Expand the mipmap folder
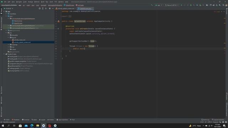This screenshot has height=128, width=228. coord(9,44)
